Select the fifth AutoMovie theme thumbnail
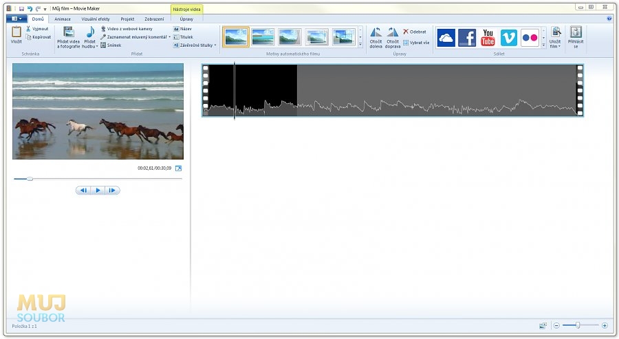 (x=343, y=37)
